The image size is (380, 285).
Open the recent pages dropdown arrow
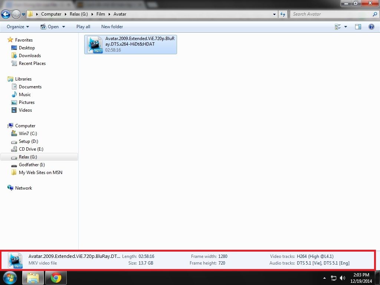23,14
